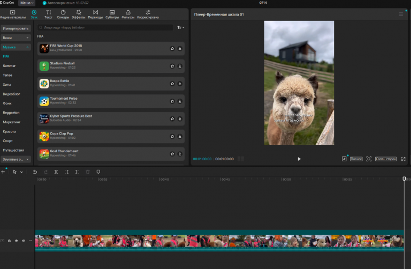The height and width of the screenshot is (269, 411).
Task: Click the undo arrow icon
Action: (35, 172)
